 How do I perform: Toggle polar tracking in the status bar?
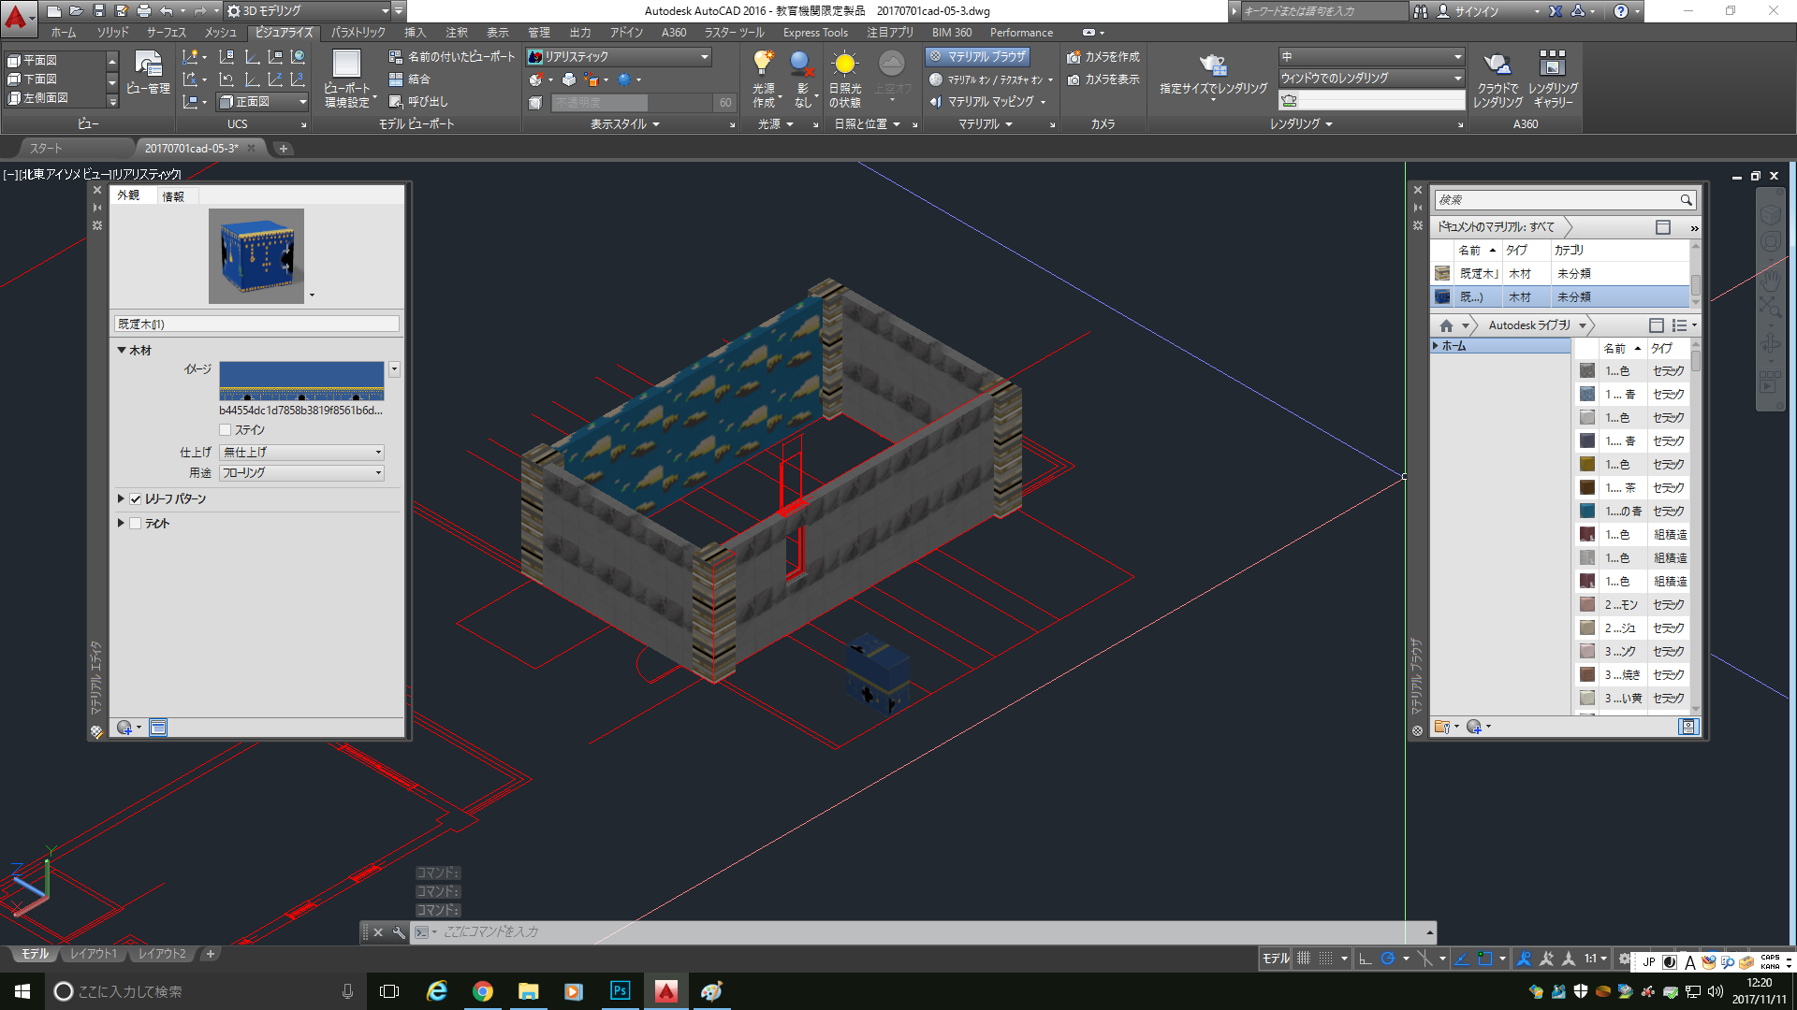click(1388, 959)
